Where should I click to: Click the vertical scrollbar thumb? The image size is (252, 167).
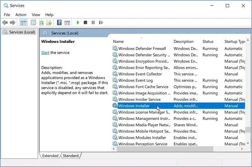(248, 130)
